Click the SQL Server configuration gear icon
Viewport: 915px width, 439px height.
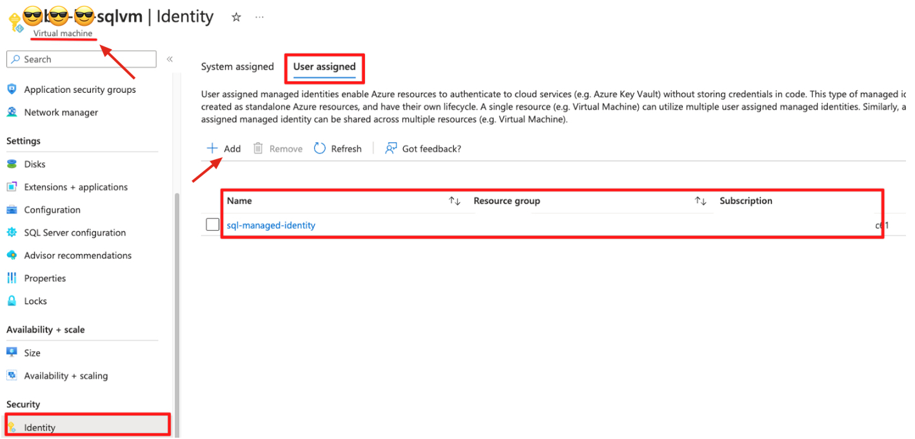[12, 233]
